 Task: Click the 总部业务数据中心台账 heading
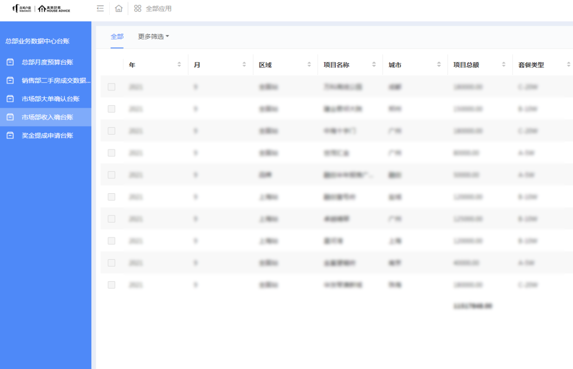(37, 41)
